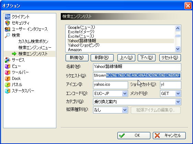Confirm with the OK button
The width and height of the screenshot is (193, 144).
coord(134,135)
